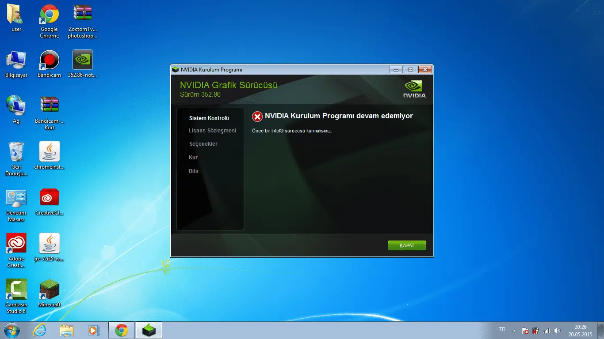Click the red error X icon
This screenshot has width=604, height=339.
tap(257, 117)
